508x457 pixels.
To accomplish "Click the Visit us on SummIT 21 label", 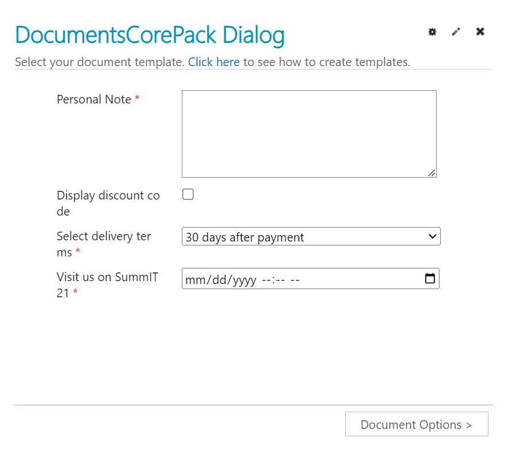I will point(107,285).
